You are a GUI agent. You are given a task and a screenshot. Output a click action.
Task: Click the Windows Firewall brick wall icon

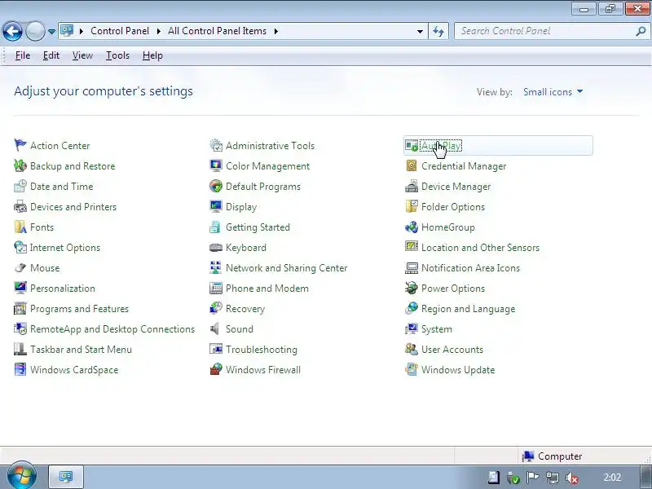216,369
